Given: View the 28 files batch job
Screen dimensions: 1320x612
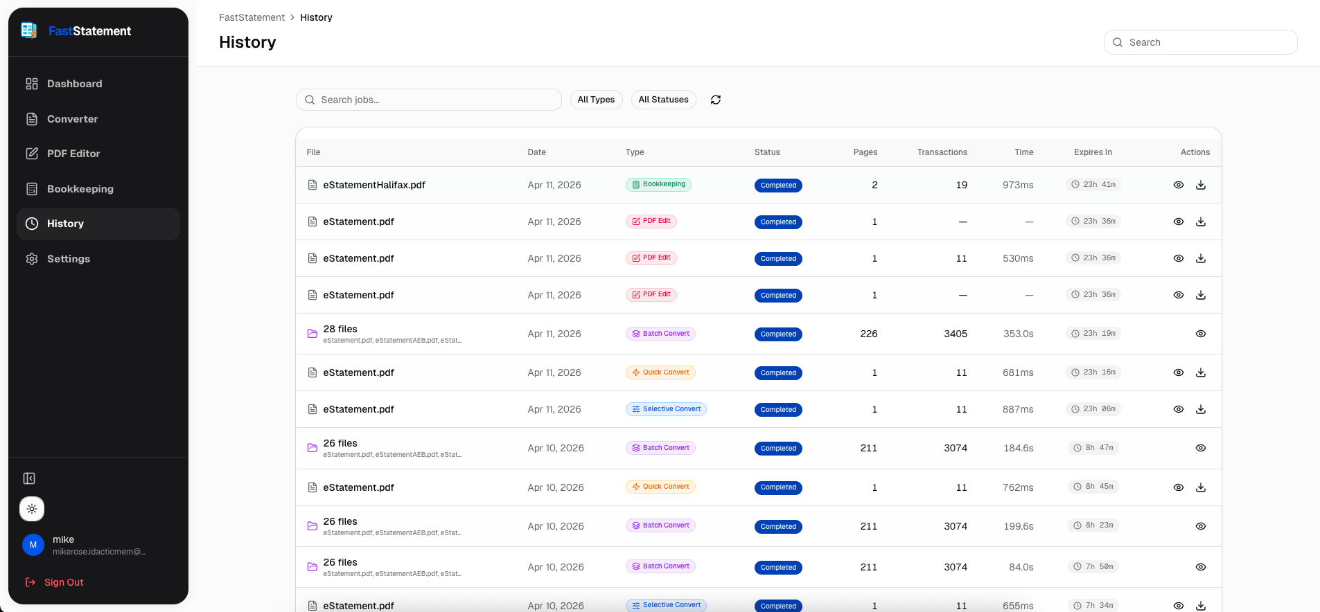Looking at the screenshot, I should 1200,334.
